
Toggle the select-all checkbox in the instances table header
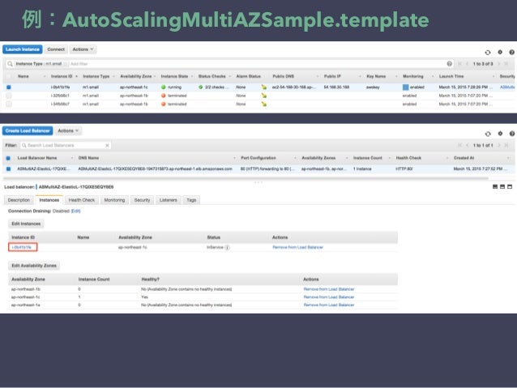(9, 76)
